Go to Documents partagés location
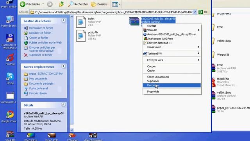Screen dimensions: 250x141 [x=41, y=83]
